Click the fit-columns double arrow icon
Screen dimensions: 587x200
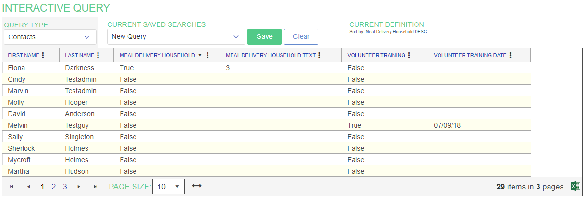pyautogui.click(x=196, y=186)
